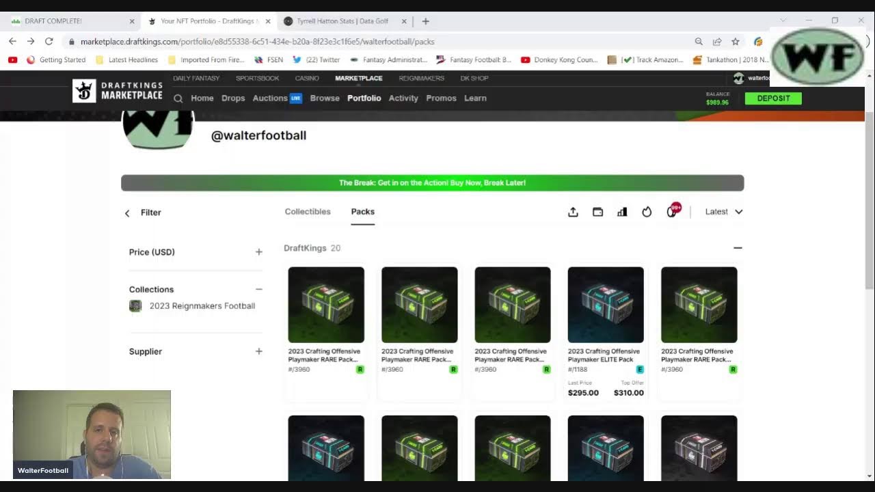Close the Tyrrell Hatton Stats tab

point(404,21)
